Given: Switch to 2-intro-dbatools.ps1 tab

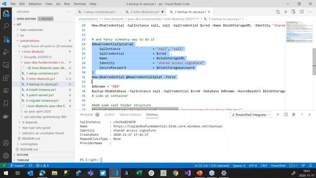Looking at the screenshot, I should 145,12.
